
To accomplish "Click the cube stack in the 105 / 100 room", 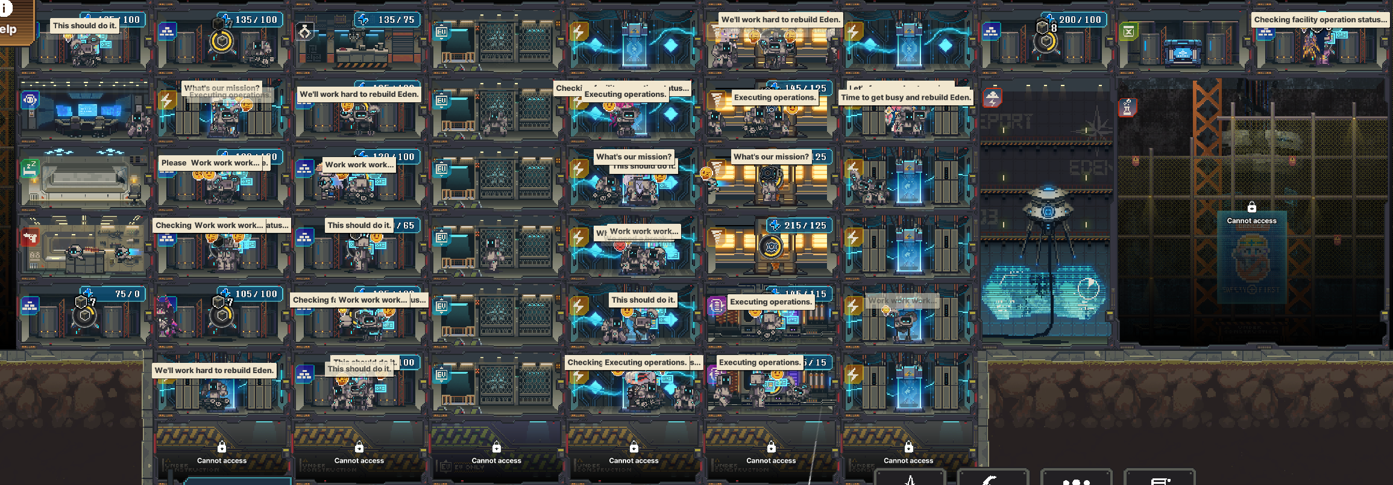I will tap(222, 301).
